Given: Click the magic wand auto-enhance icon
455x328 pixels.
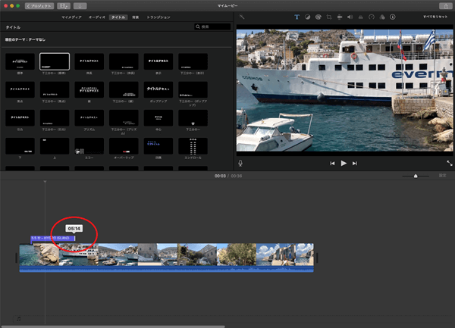Looking at the screenshot, I should 243,16.
